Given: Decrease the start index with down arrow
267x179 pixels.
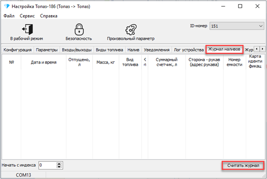Looking at the screenshot, I should click(x=59, y=167).
